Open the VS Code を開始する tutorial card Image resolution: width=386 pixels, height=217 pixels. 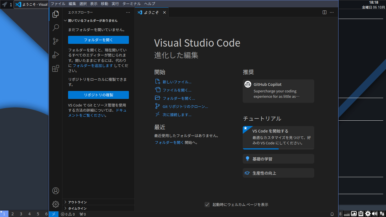pyautogui.click(x=278, y=138)
